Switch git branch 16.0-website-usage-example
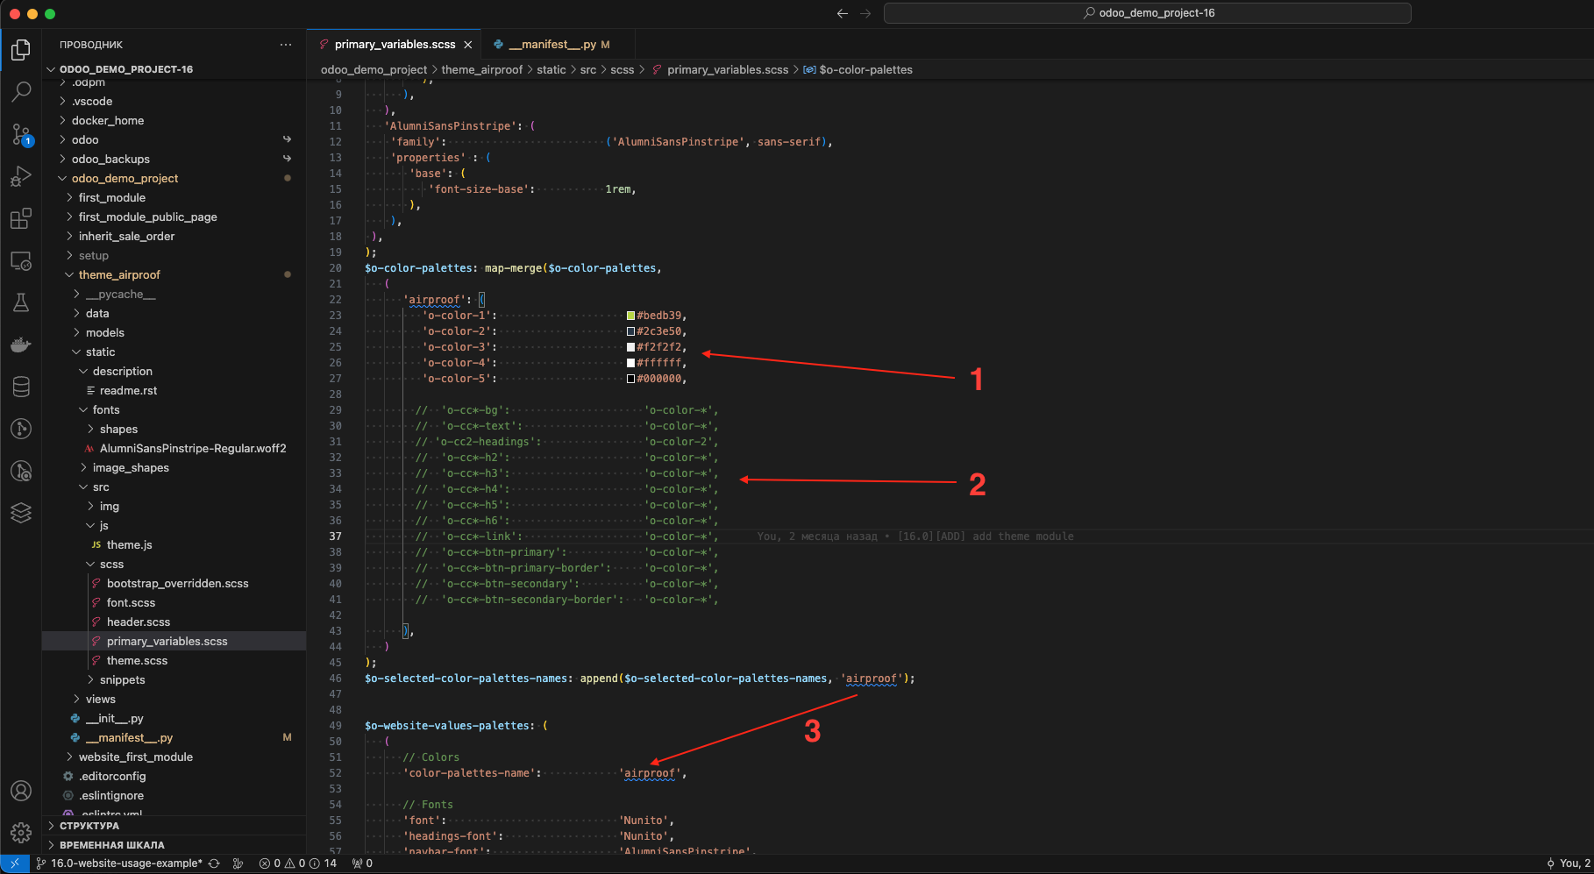Viewport: 1594px width, 874px height. pyautogui.click(x=119, y=863)
